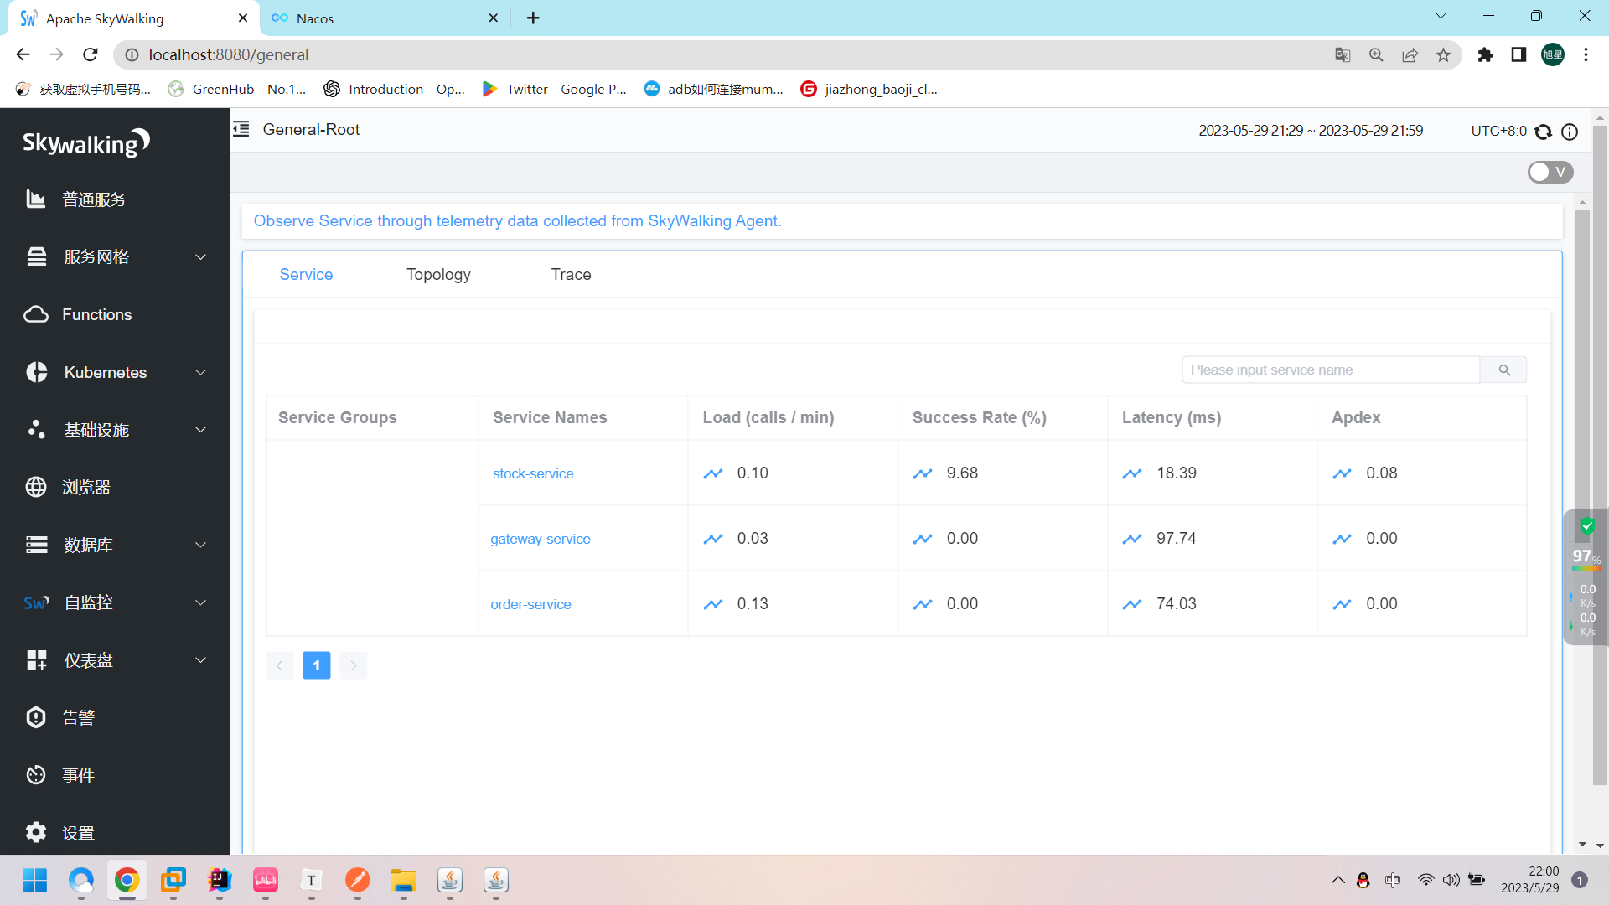Toggle the V edit mode switch
Image resolution: width=1609 pixels, height=905 pixels.
coord(1550,172)
